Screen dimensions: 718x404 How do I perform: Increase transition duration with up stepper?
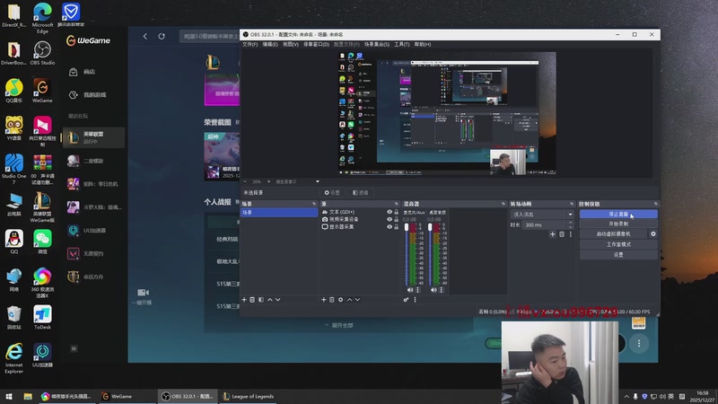[x=570, y=223]
